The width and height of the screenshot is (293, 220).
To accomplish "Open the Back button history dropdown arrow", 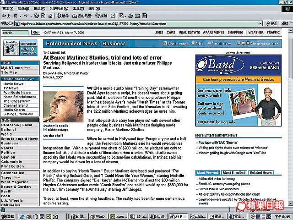I will (20, 16).
